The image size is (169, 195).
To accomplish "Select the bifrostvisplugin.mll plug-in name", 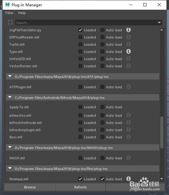I will coord(25,130).
